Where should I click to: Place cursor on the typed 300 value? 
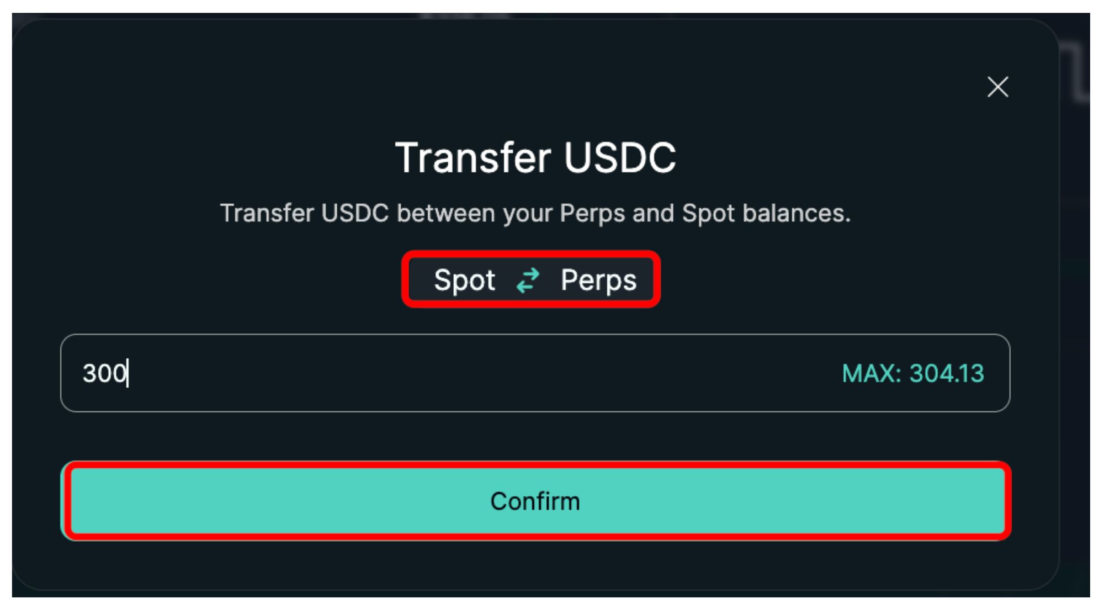(x=104, y=373)
